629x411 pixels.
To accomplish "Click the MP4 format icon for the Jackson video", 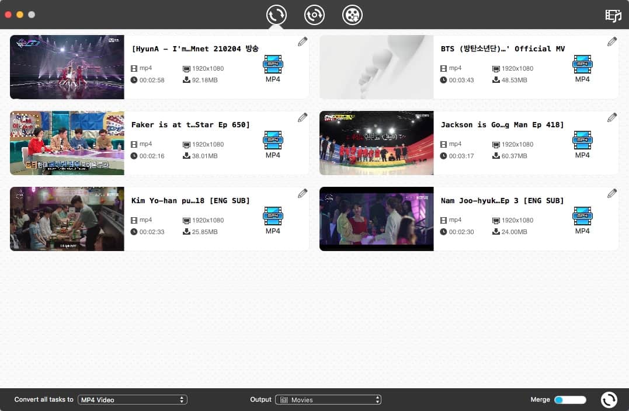I will coord(582,140).
